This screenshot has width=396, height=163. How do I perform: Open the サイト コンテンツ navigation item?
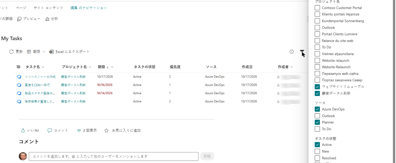[48, 8]
